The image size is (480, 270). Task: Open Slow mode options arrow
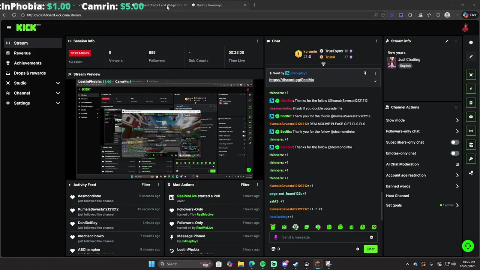(457, 120)
